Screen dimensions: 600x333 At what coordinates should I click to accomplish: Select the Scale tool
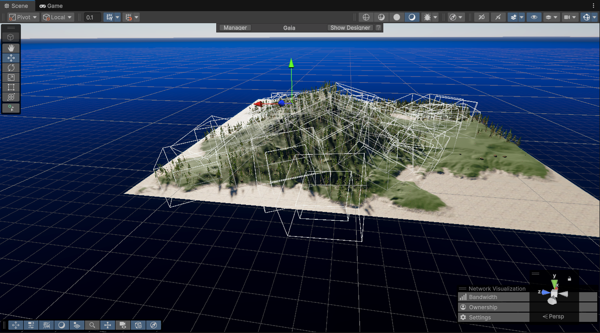[x=11, y=77]
